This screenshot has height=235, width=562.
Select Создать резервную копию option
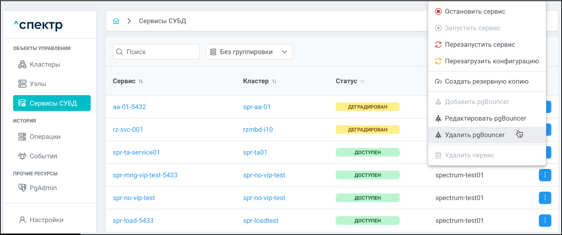tap(486, 81)
